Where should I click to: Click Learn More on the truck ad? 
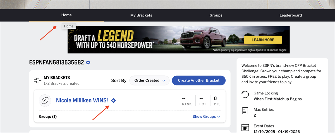[x=263, y=40]
